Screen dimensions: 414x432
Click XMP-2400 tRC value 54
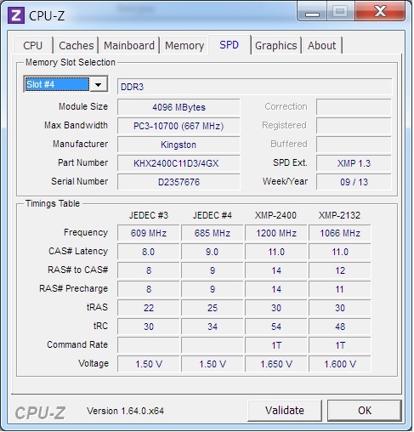[276, 327]
